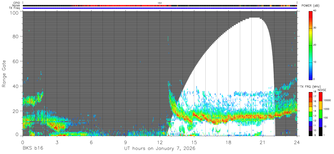
Task: Click POWER scale label 30
Action: [314, 28]
